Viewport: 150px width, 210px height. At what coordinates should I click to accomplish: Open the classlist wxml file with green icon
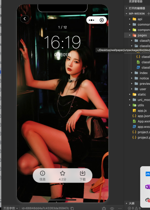(137, 62)
